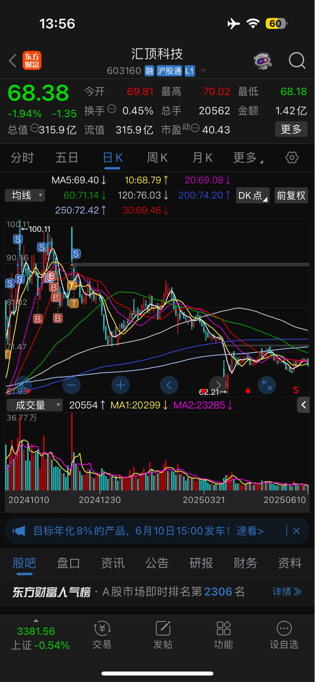Open the 东方财富 logo icon
This screenshot has height=682, width=315.
[x=32, y=61]
